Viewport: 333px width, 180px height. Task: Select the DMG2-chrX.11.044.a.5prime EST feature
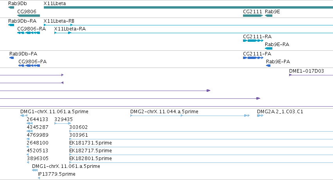pyautogui.click(x=190, y=116)
